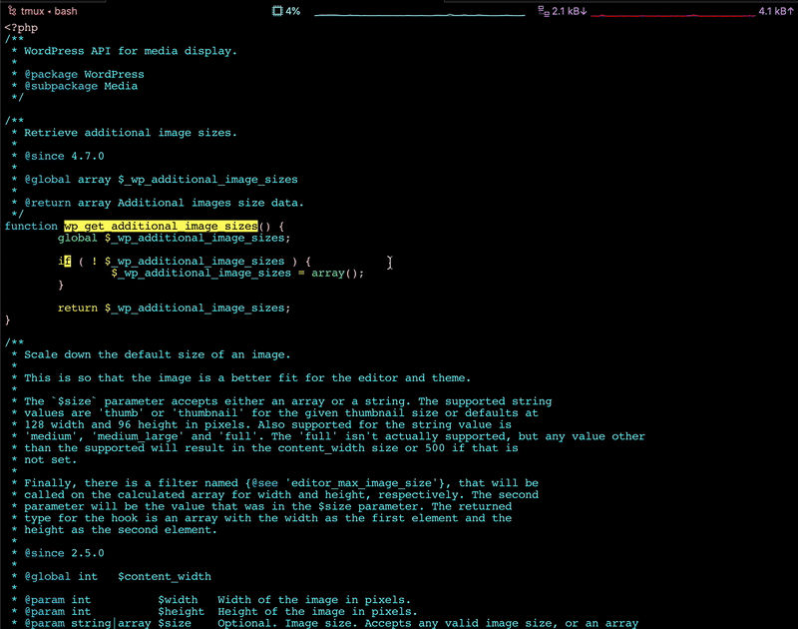This screenshot has height=629, width=798.
Task: Select 'Retrieve additional image sizes.' comment
Action: [131, 133]
